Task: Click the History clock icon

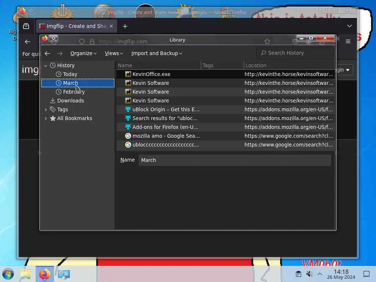Action: [x=53, y=65]
